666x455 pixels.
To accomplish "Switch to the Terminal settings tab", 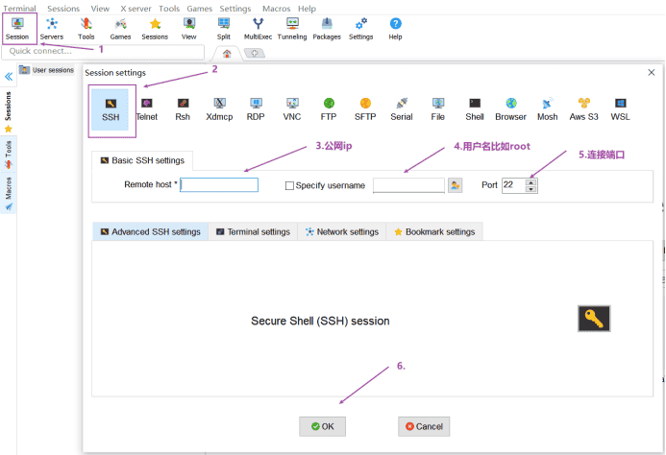I will pos(253,232).
